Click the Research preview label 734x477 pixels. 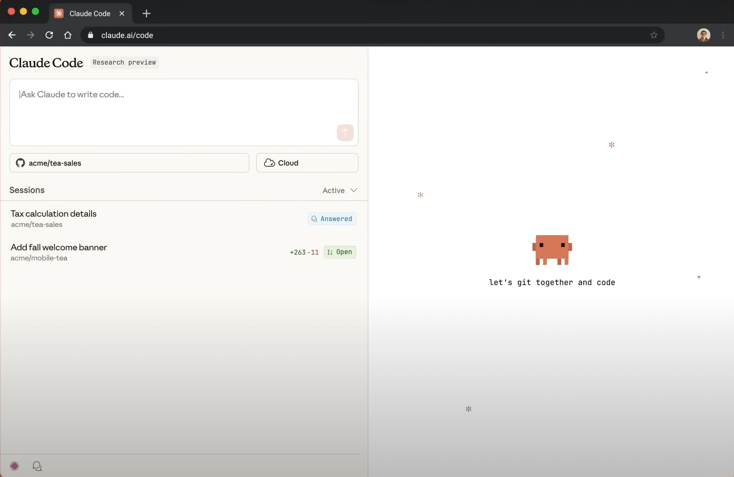click(124, 62)
